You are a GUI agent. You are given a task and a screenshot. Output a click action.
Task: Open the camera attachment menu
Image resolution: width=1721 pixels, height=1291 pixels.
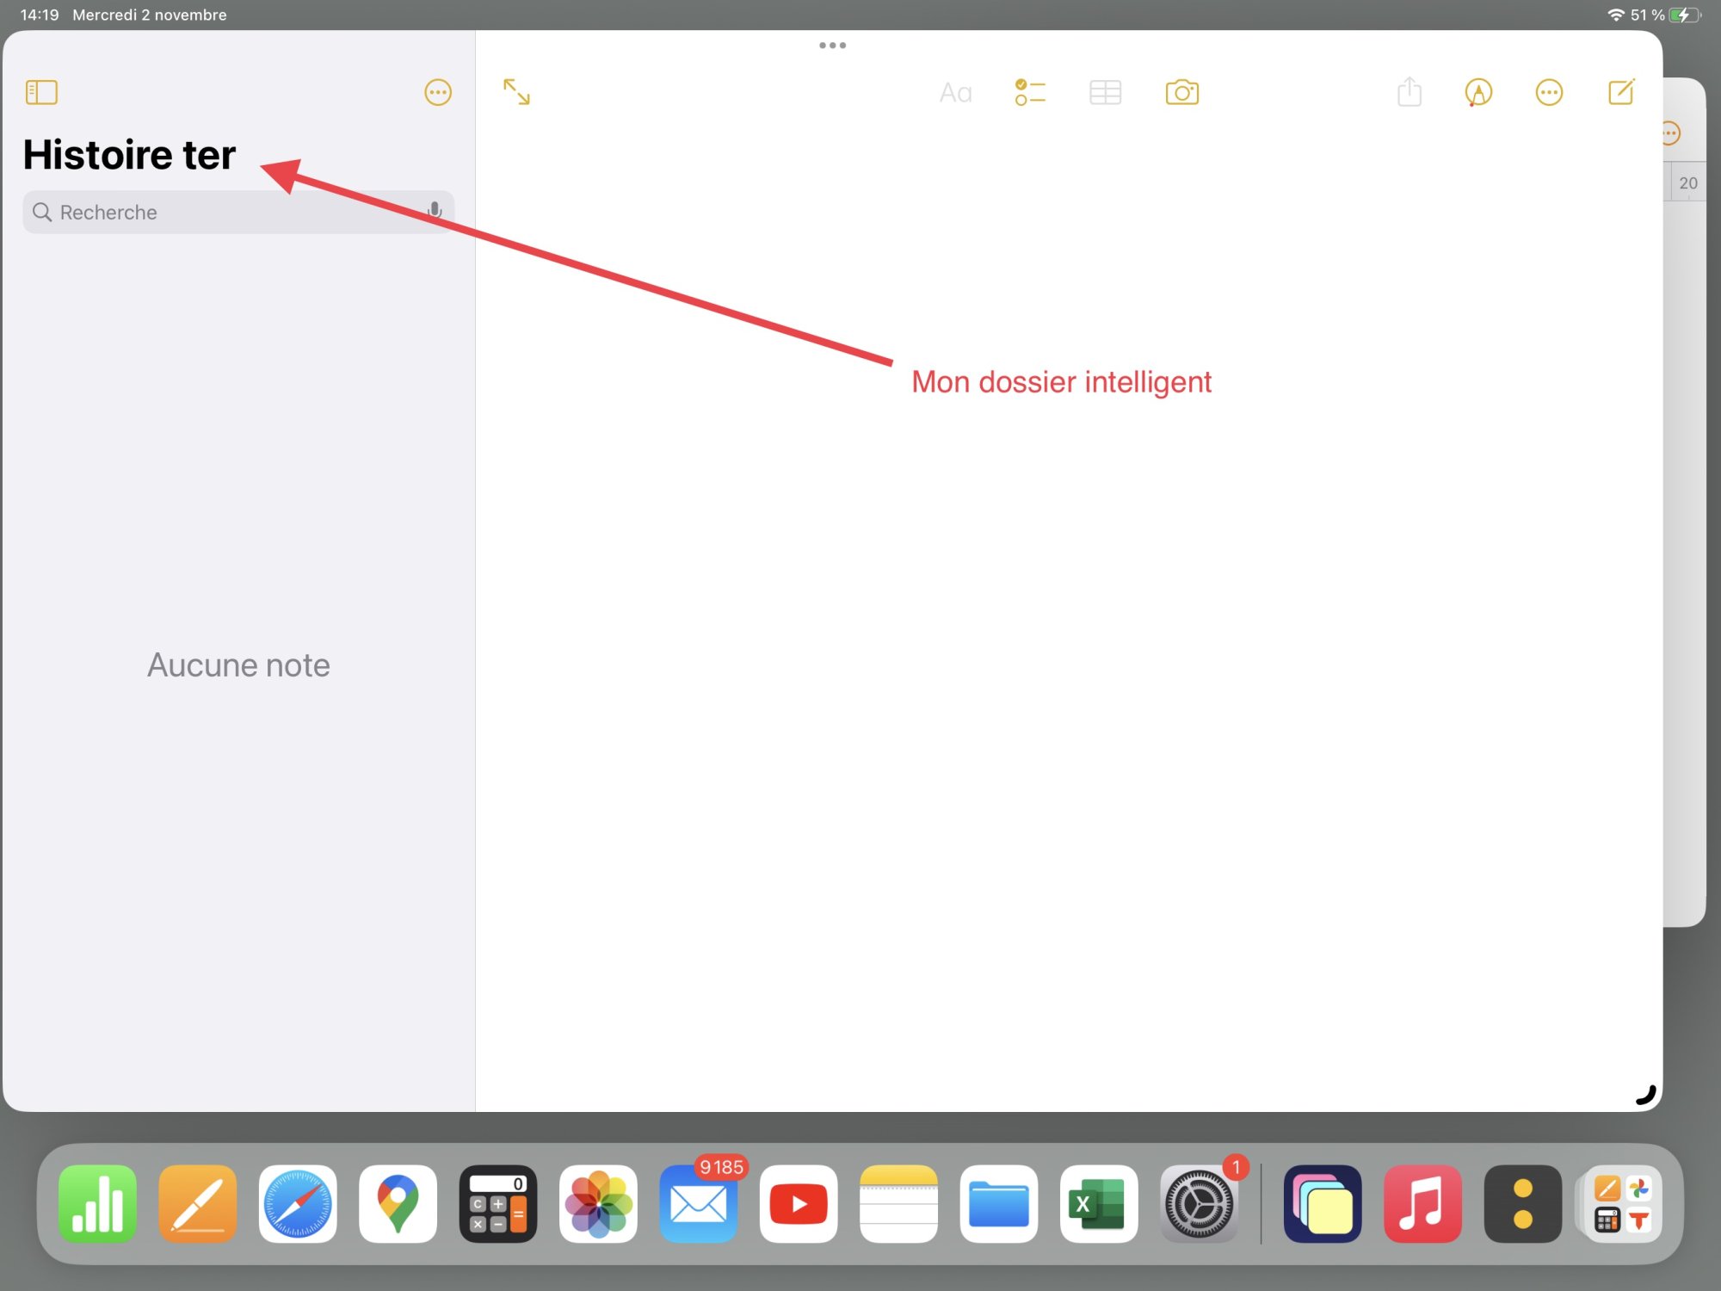coord(1182,92)
